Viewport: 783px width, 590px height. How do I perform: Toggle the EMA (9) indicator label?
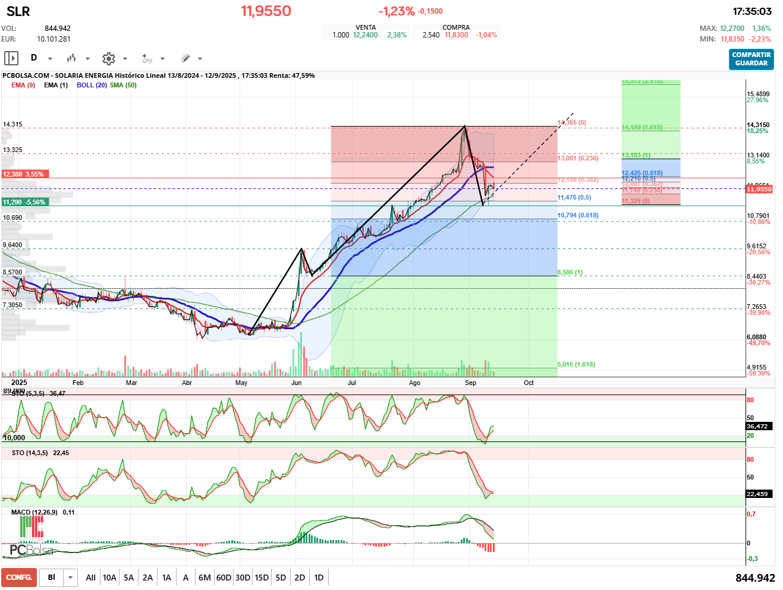[23, 85]
